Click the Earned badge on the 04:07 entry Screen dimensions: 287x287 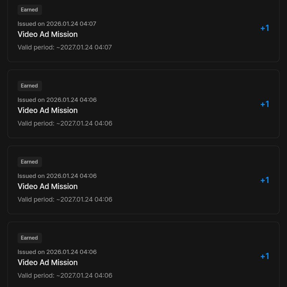tap(29, 10)
